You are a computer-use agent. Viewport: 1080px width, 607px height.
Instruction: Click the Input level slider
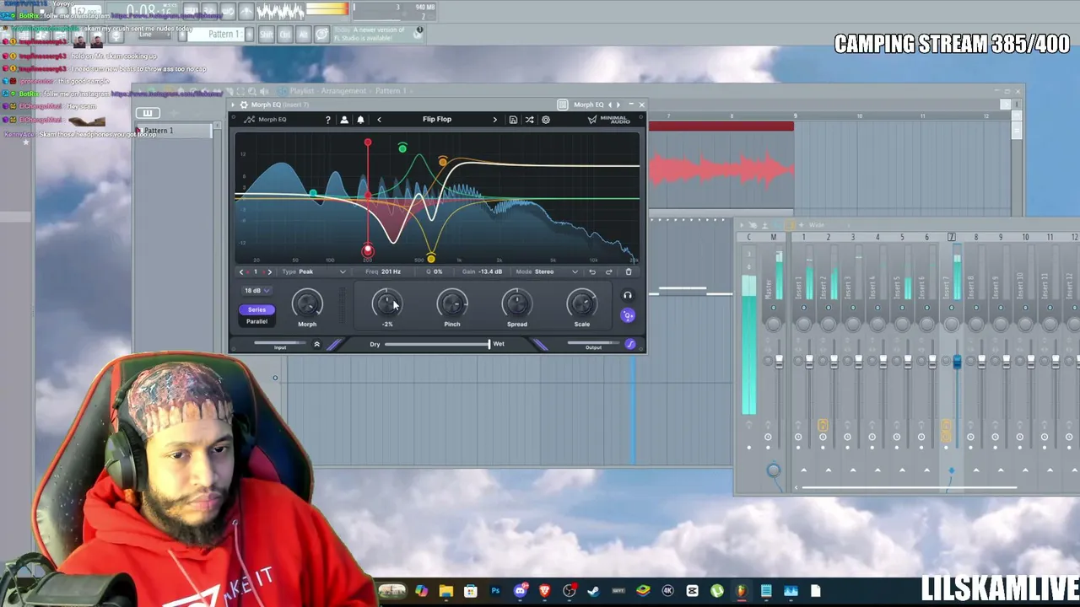click(280, 343)
